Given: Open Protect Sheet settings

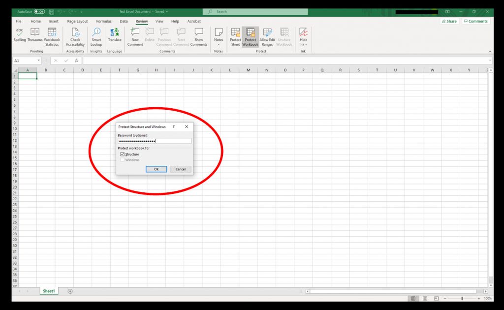Looking at the screenshot, I should point(235,35).
